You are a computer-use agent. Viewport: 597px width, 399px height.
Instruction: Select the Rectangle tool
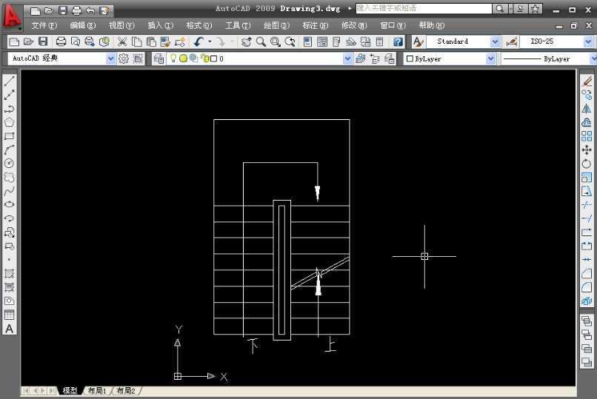[9, 136]
